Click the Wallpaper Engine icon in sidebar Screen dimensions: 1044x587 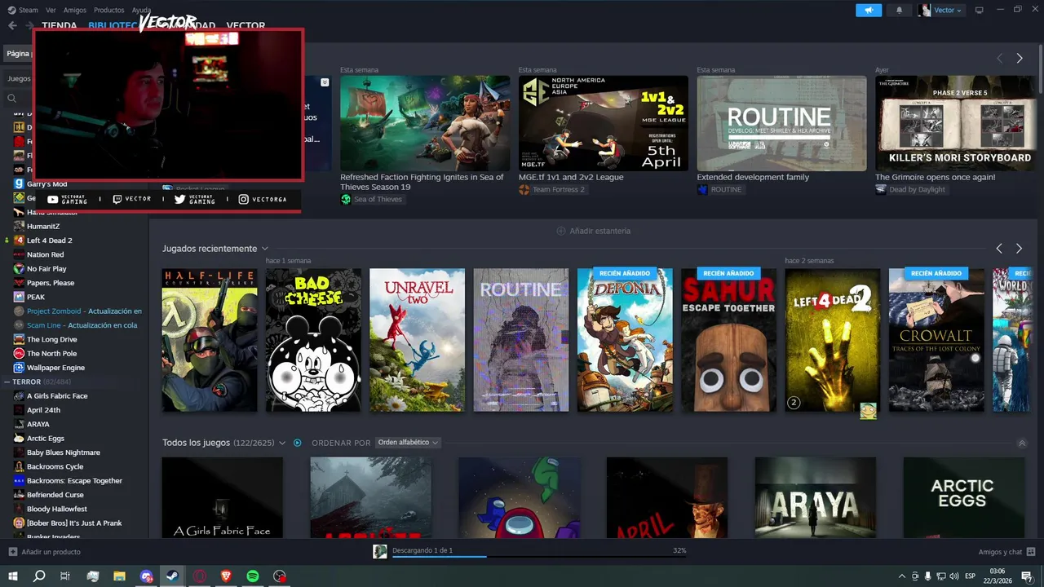click(x=20, y=368)
